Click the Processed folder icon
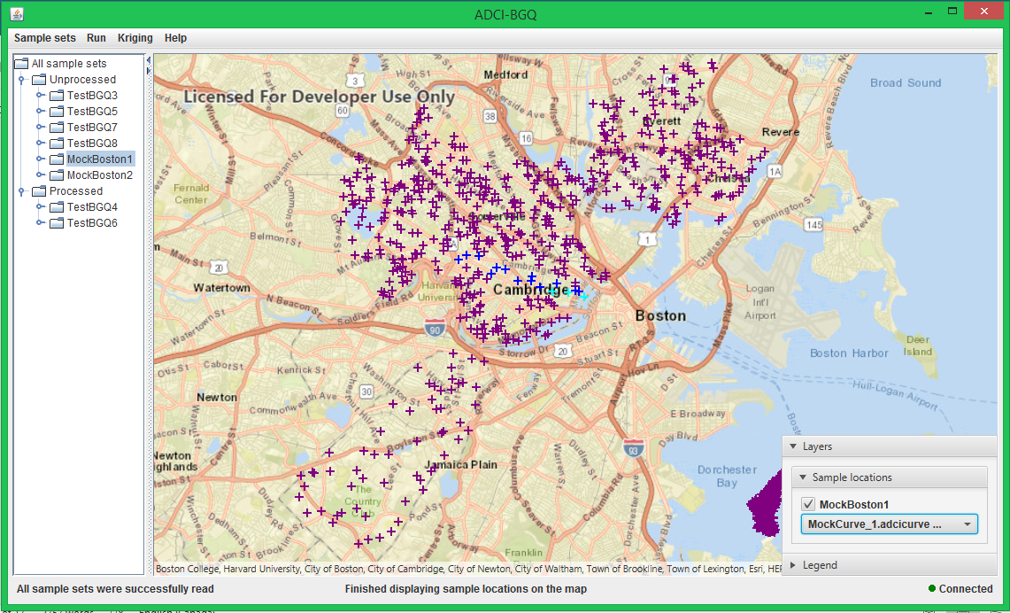 pyautogui.click(x=39, y=190)
